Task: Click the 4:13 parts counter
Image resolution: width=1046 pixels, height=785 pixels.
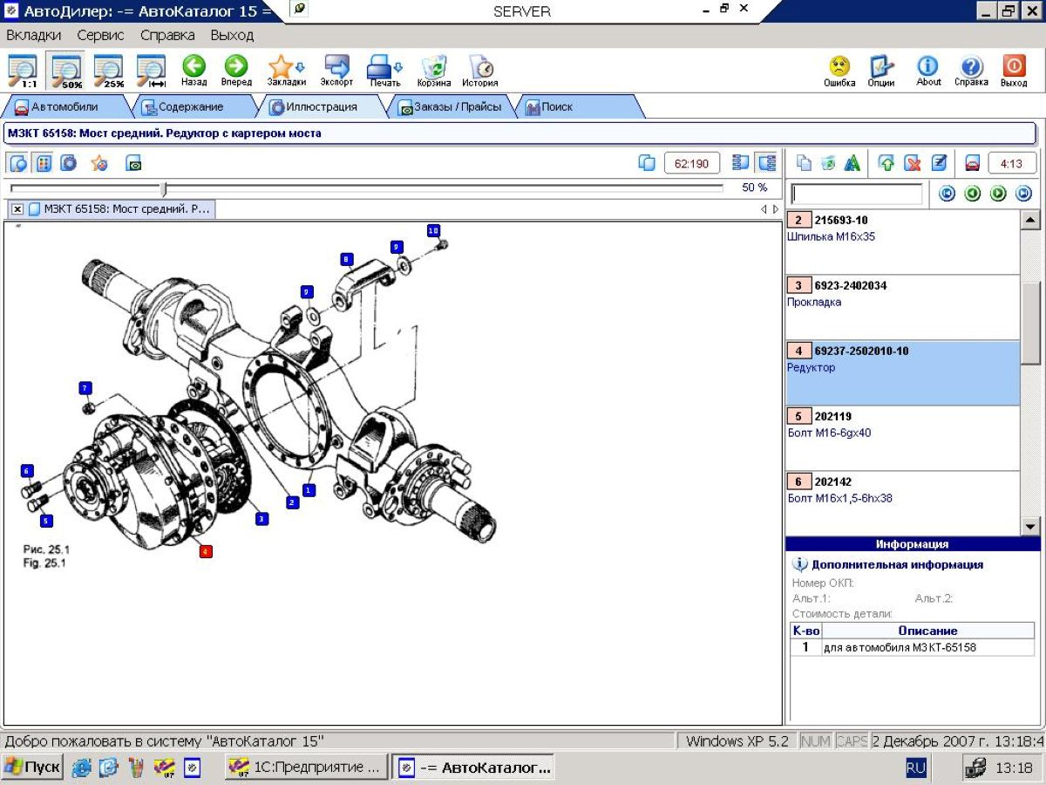Action: pos(1012,163)
